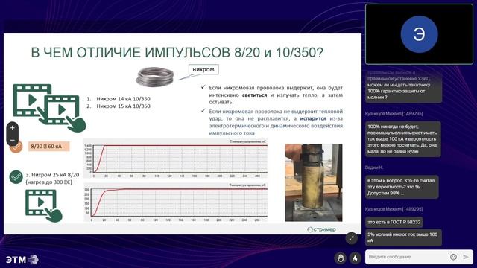Click the slide title about 8/20 и 10/350
This screenshot has width=477, height=268.
[177, 53]
